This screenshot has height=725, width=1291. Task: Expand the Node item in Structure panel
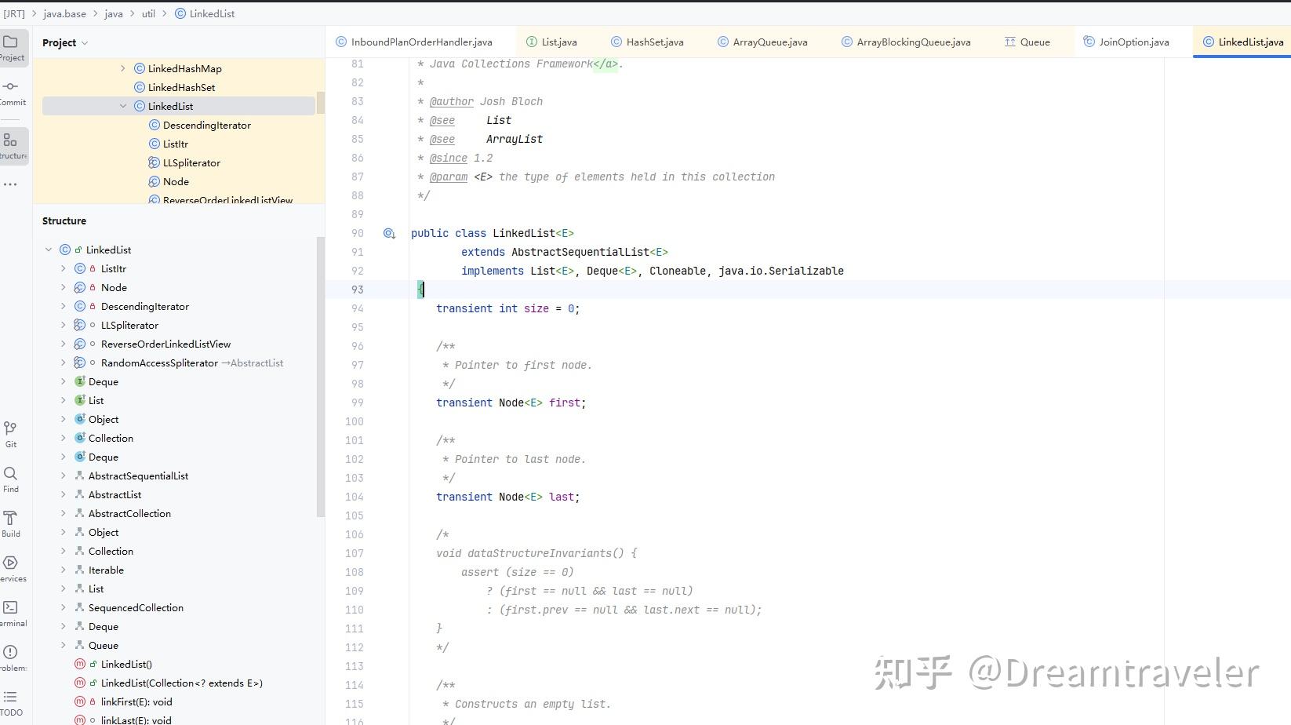tap(63, 287)
